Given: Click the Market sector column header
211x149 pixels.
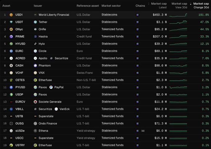Looking at the screenshot, I should tap(110, 6).
